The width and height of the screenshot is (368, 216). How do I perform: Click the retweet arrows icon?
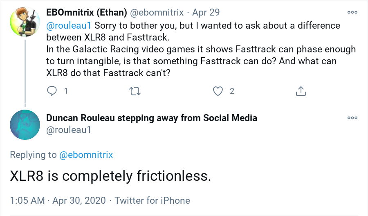[x=135, y=91]
